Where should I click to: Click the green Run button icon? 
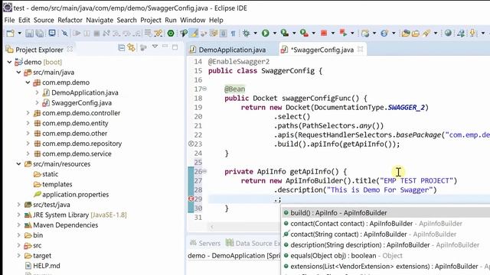tap(266, 33)
